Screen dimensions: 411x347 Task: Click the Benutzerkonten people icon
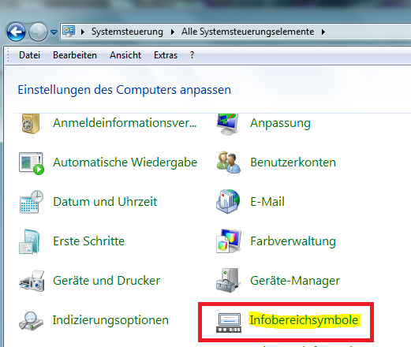click(x=228, y=162)
